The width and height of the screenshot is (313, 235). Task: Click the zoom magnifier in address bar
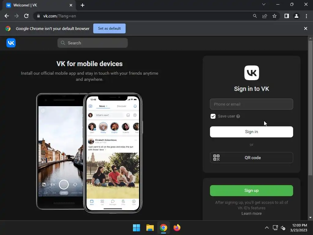click(255, 16)
